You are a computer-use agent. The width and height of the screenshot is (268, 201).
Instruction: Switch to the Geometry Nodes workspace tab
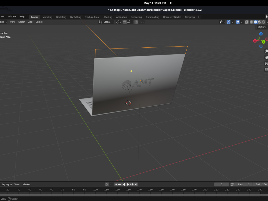point(172,17)
